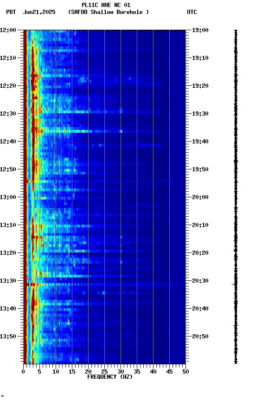Click the 19:00 UTC time label
256x401 pixels.
point(200,30)
